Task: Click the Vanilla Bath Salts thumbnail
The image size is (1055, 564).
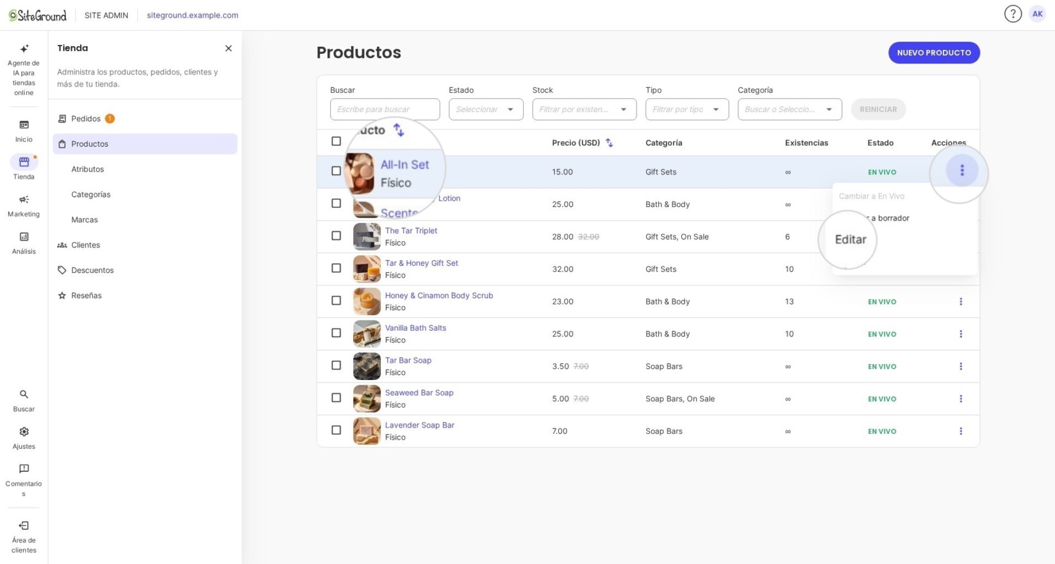Action: click(x=367, y=334)
